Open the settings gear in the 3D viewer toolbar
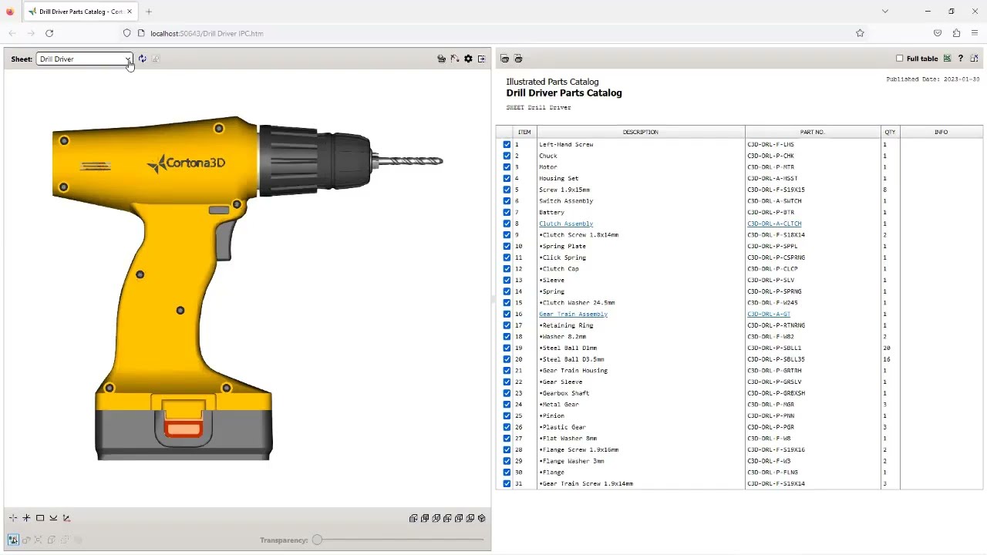This screenshot has height=555, width=987. point(468,59)
